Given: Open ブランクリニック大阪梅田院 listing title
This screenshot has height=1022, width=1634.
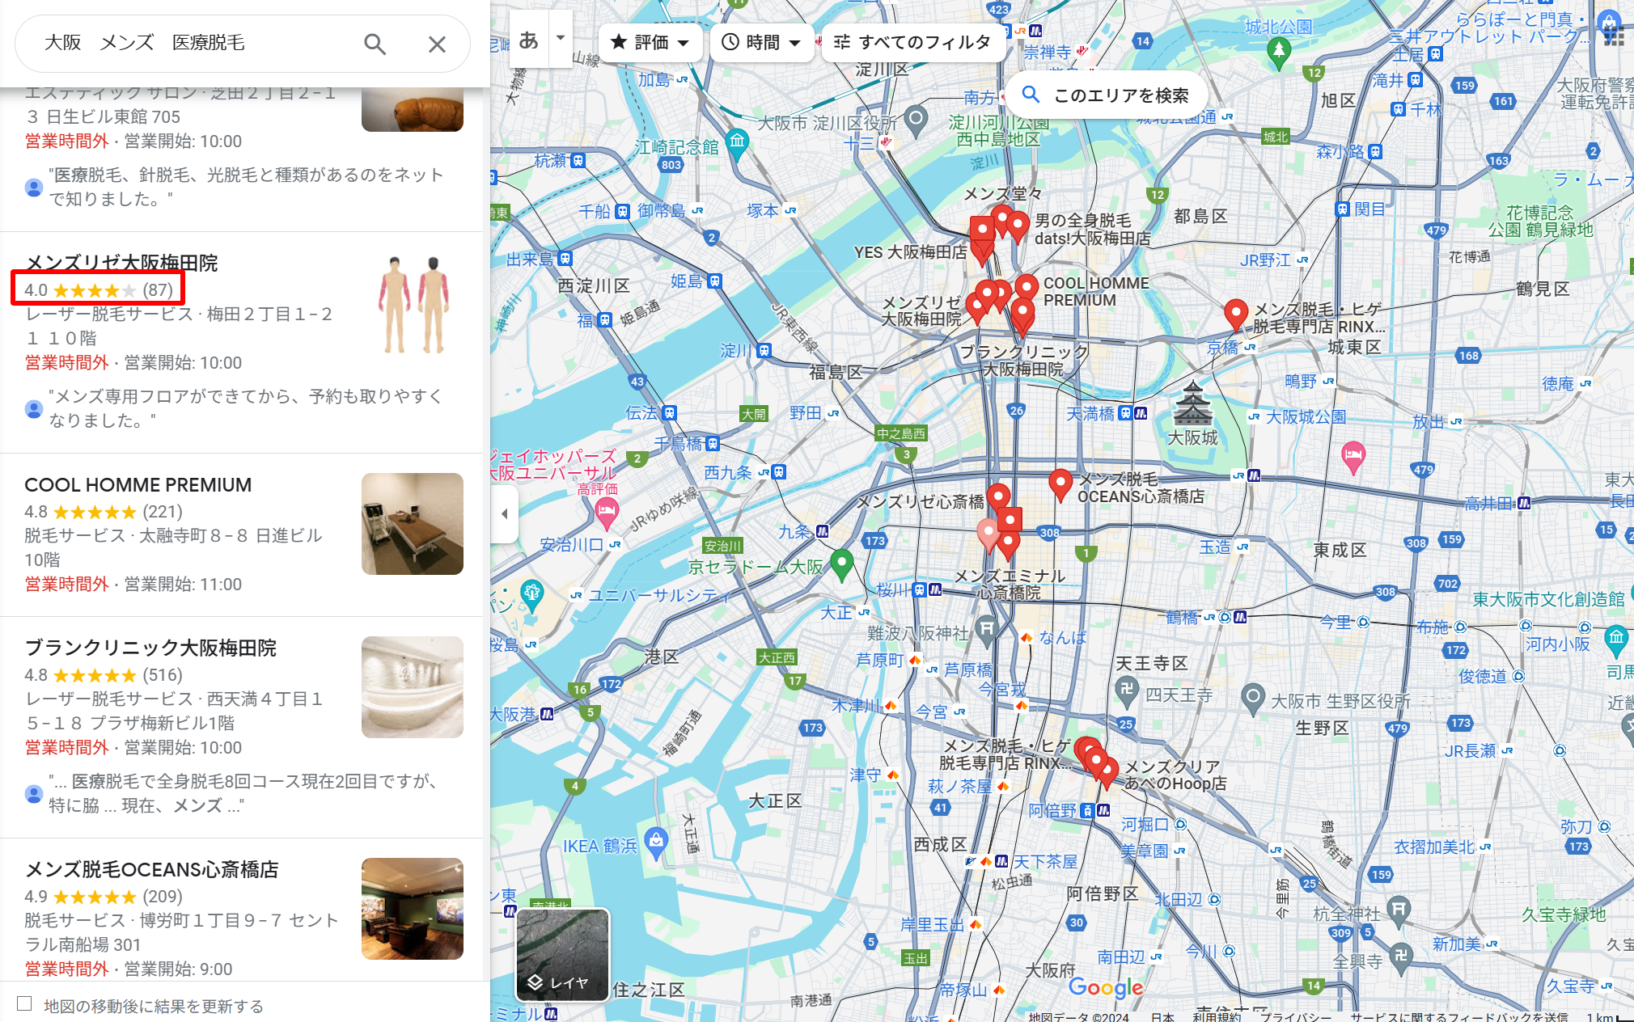Looking at the screenshot, I should (x=150, y=648).
